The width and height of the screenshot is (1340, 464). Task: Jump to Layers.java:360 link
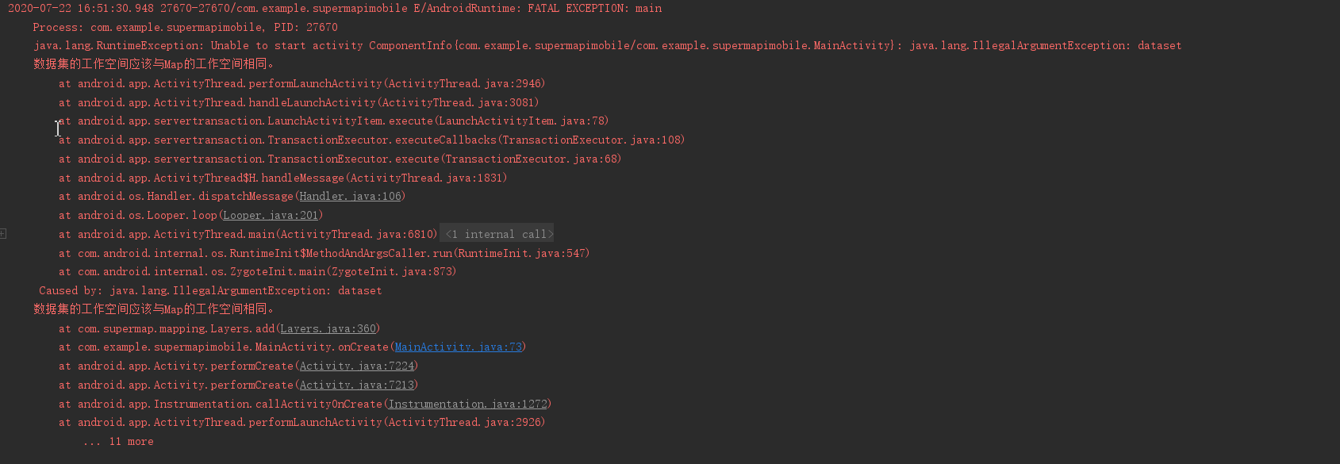point(328,328)
